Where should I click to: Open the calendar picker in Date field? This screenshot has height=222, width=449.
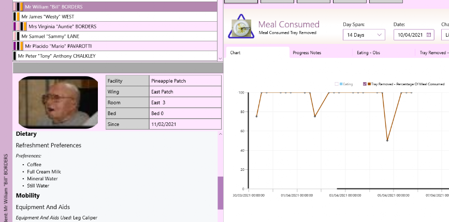click(428, 35)
